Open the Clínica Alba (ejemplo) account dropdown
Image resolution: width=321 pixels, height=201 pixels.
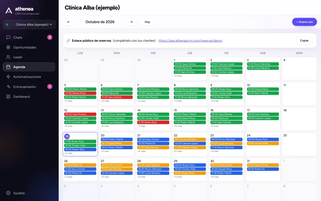[x=29, y=25]
